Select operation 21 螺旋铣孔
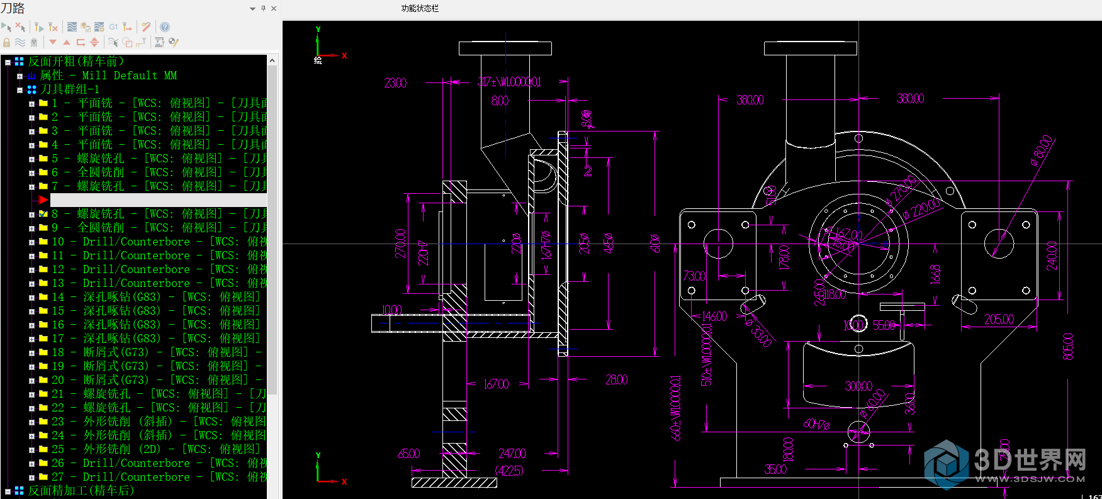This screenshot has width=1102, height=499. point(159,394)
